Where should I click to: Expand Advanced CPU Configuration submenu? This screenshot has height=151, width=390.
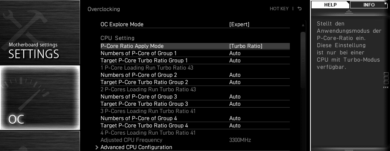[136, 147]
